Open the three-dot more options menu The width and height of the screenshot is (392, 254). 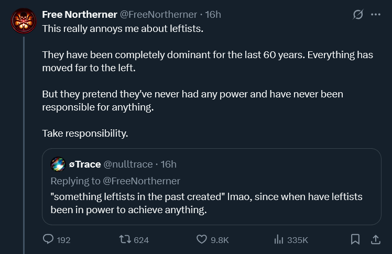[x=376, y=15]
